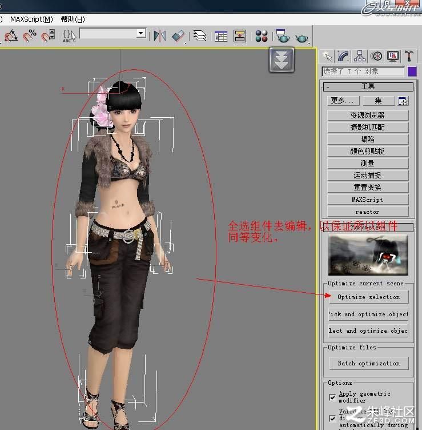Open the 测量 measure utility
The image size is (422, 430).
point(368,164)
